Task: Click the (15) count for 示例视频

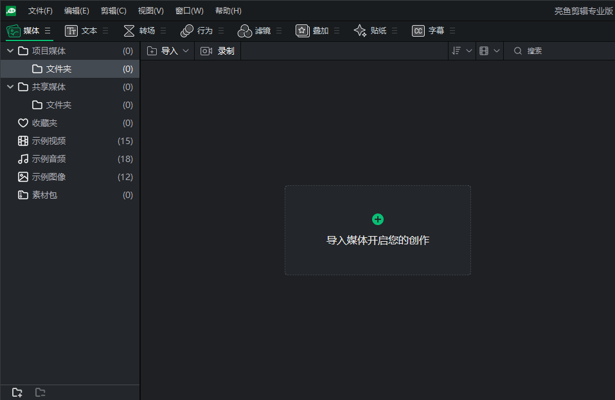Action: tap(125, 141)
